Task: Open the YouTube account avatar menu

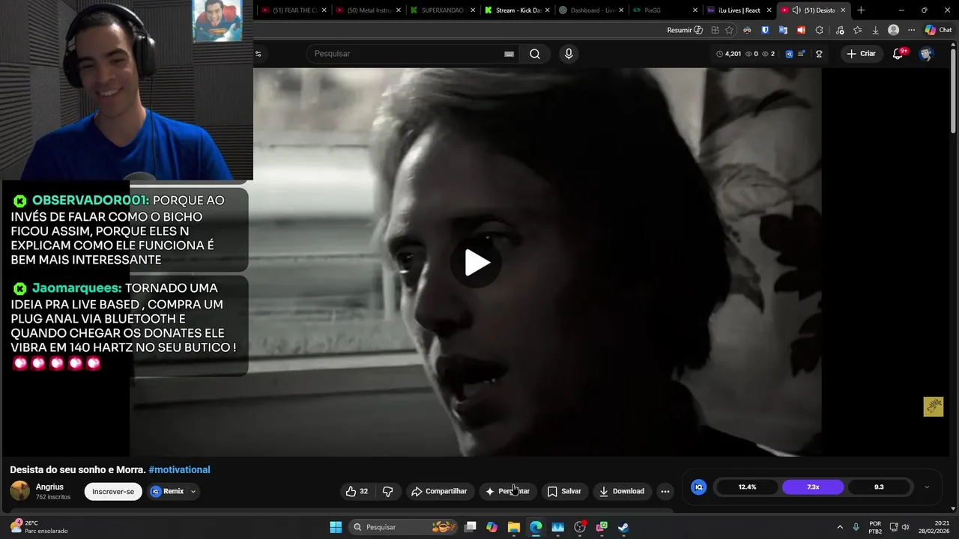Action: (x=926, y=54)
